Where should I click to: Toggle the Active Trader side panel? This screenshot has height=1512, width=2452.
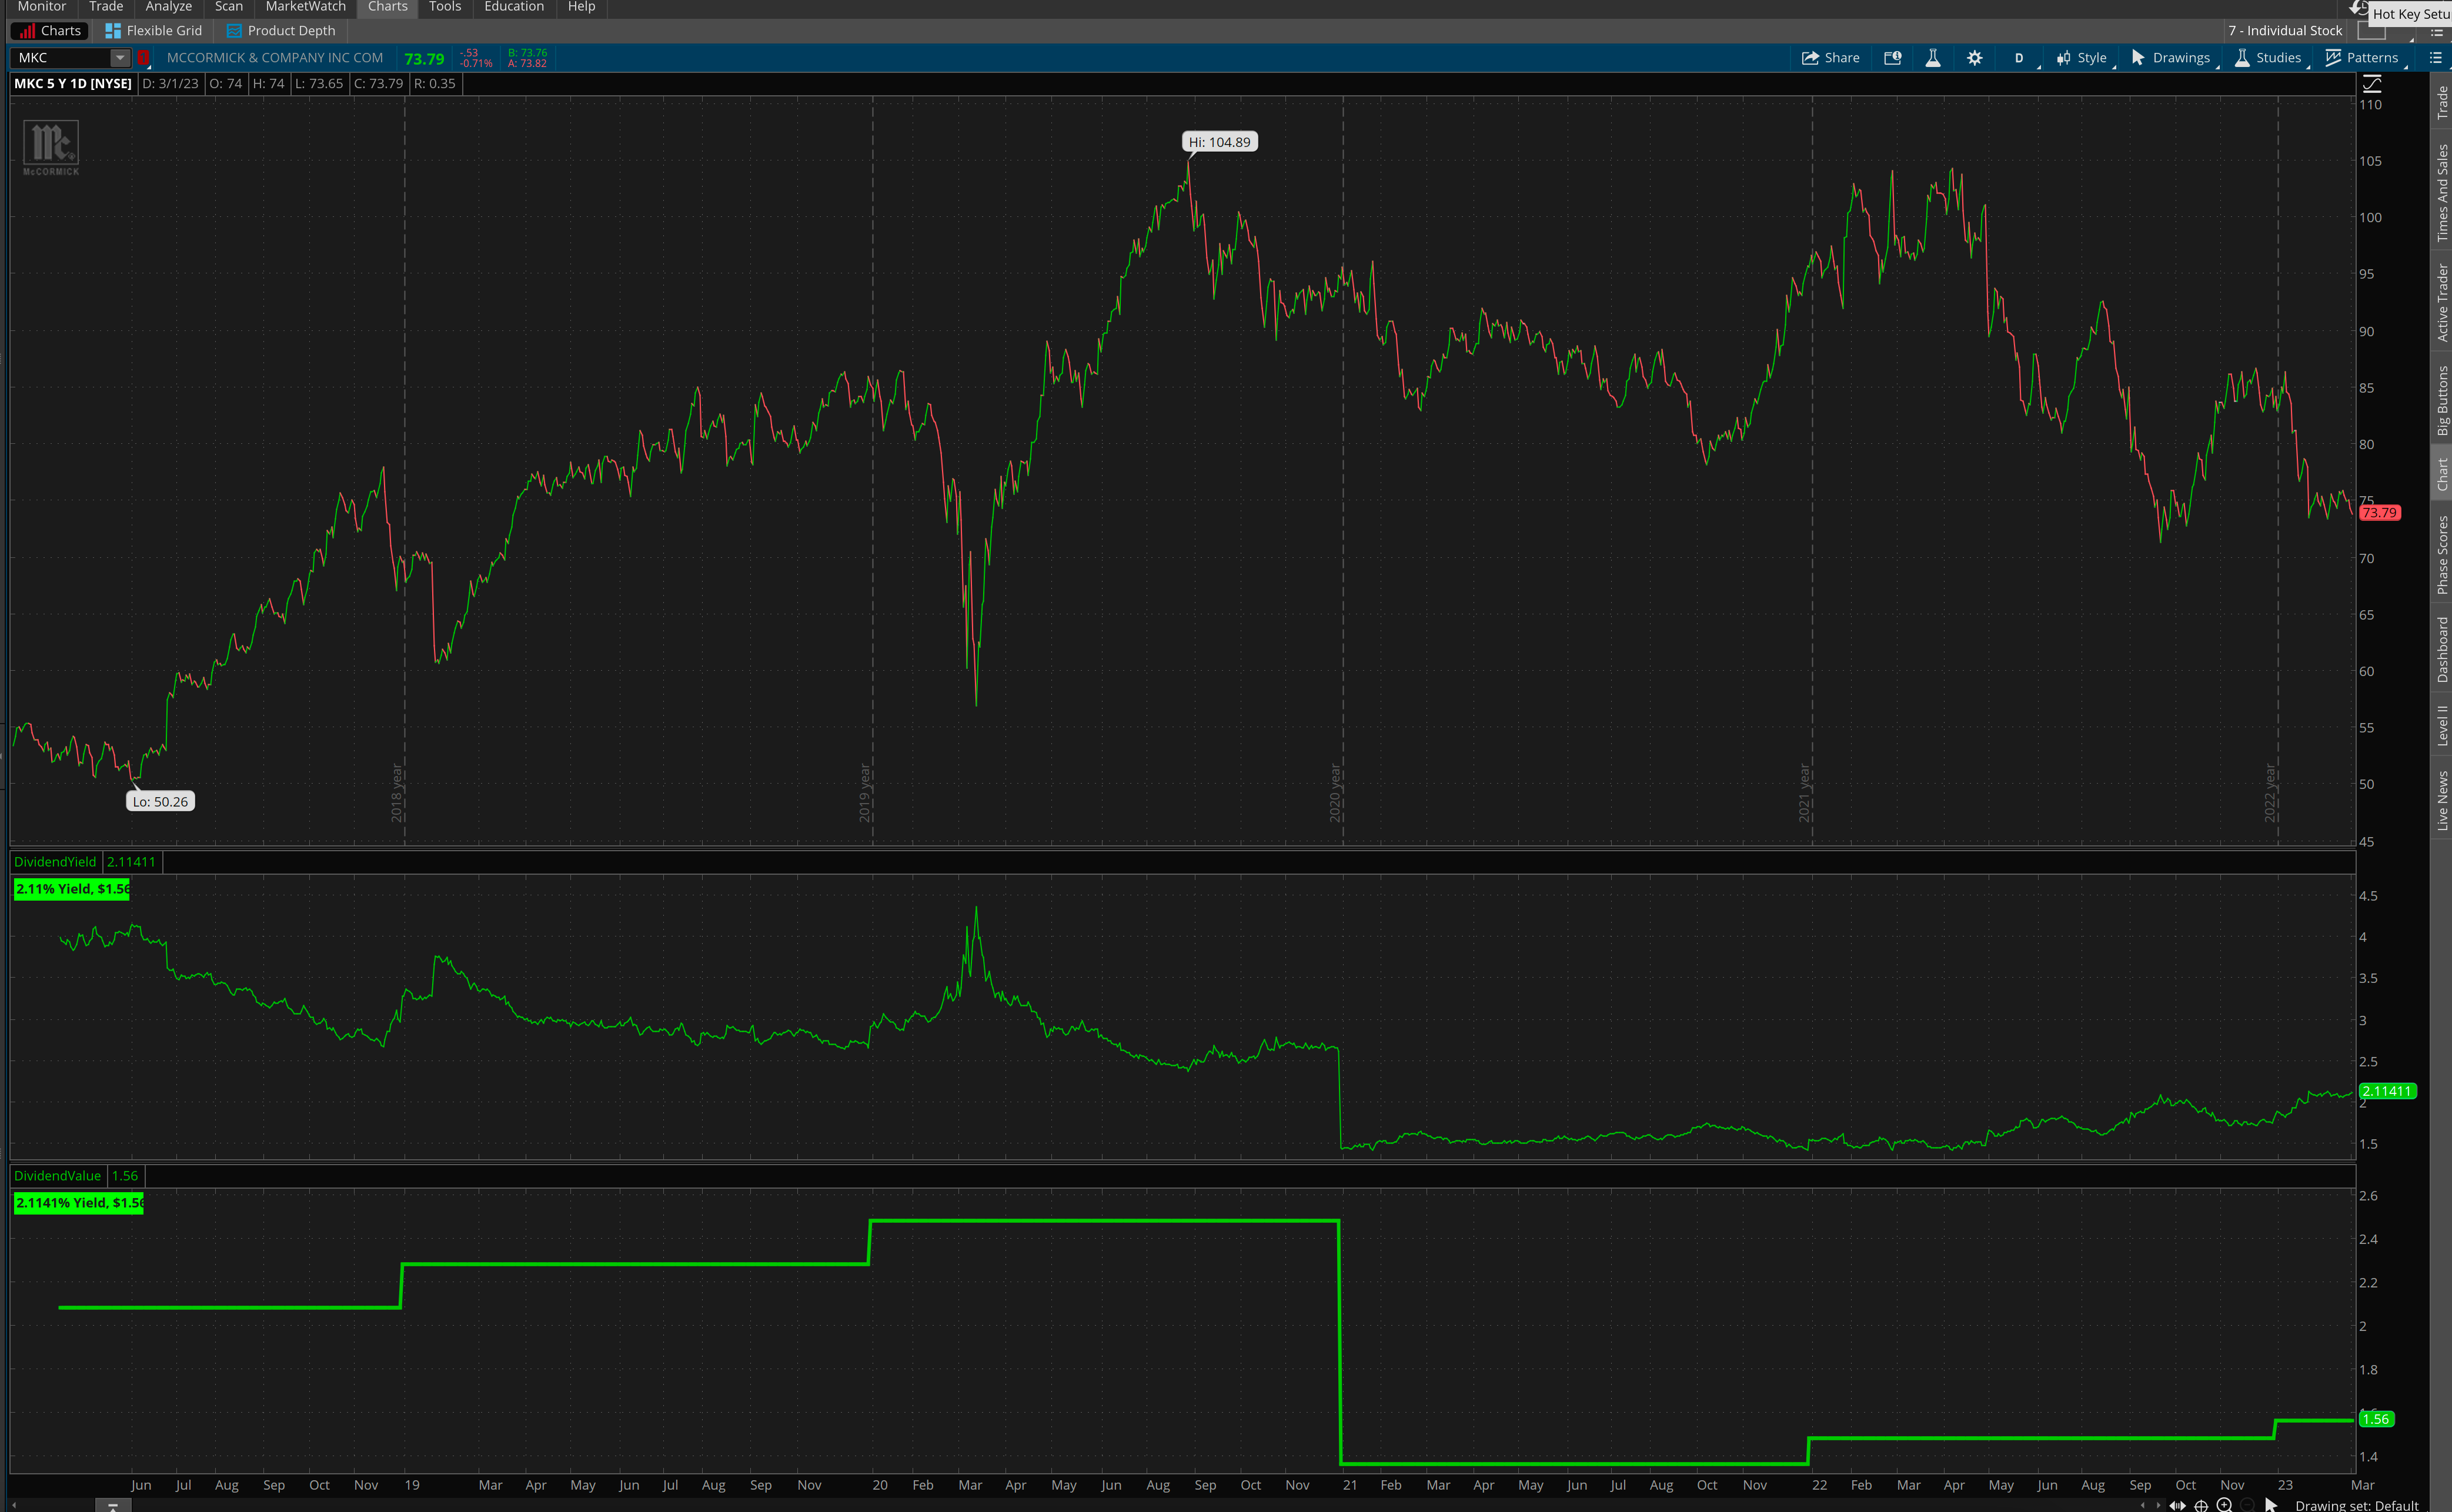tap(2441, 302)
